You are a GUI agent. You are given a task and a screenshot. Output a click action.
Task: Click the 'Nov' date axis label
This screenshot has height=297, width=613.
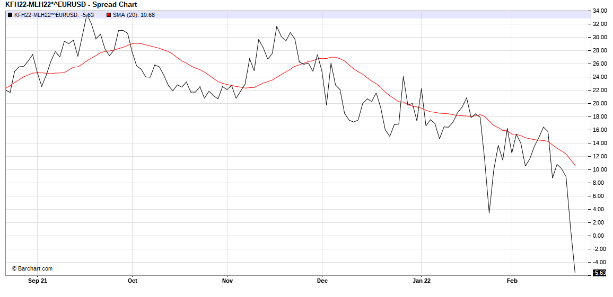(227, 281)
